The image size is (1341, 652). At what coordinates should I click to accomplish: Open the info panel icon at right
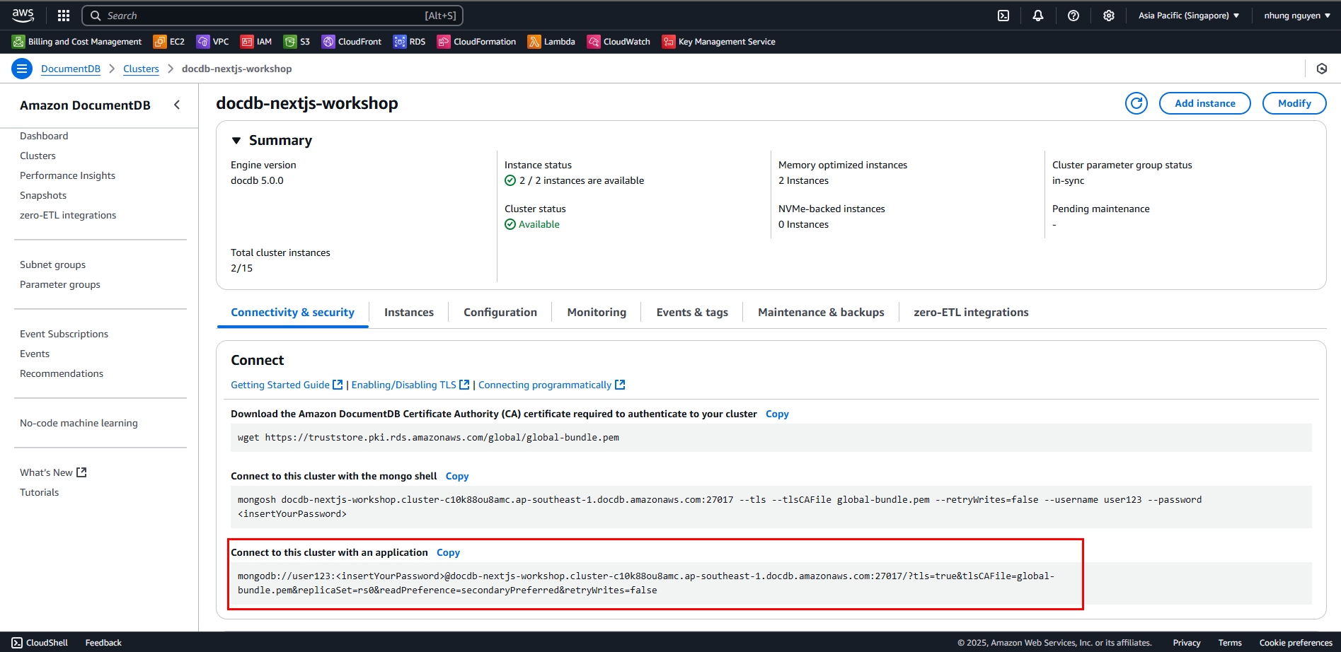point(1322,69)
